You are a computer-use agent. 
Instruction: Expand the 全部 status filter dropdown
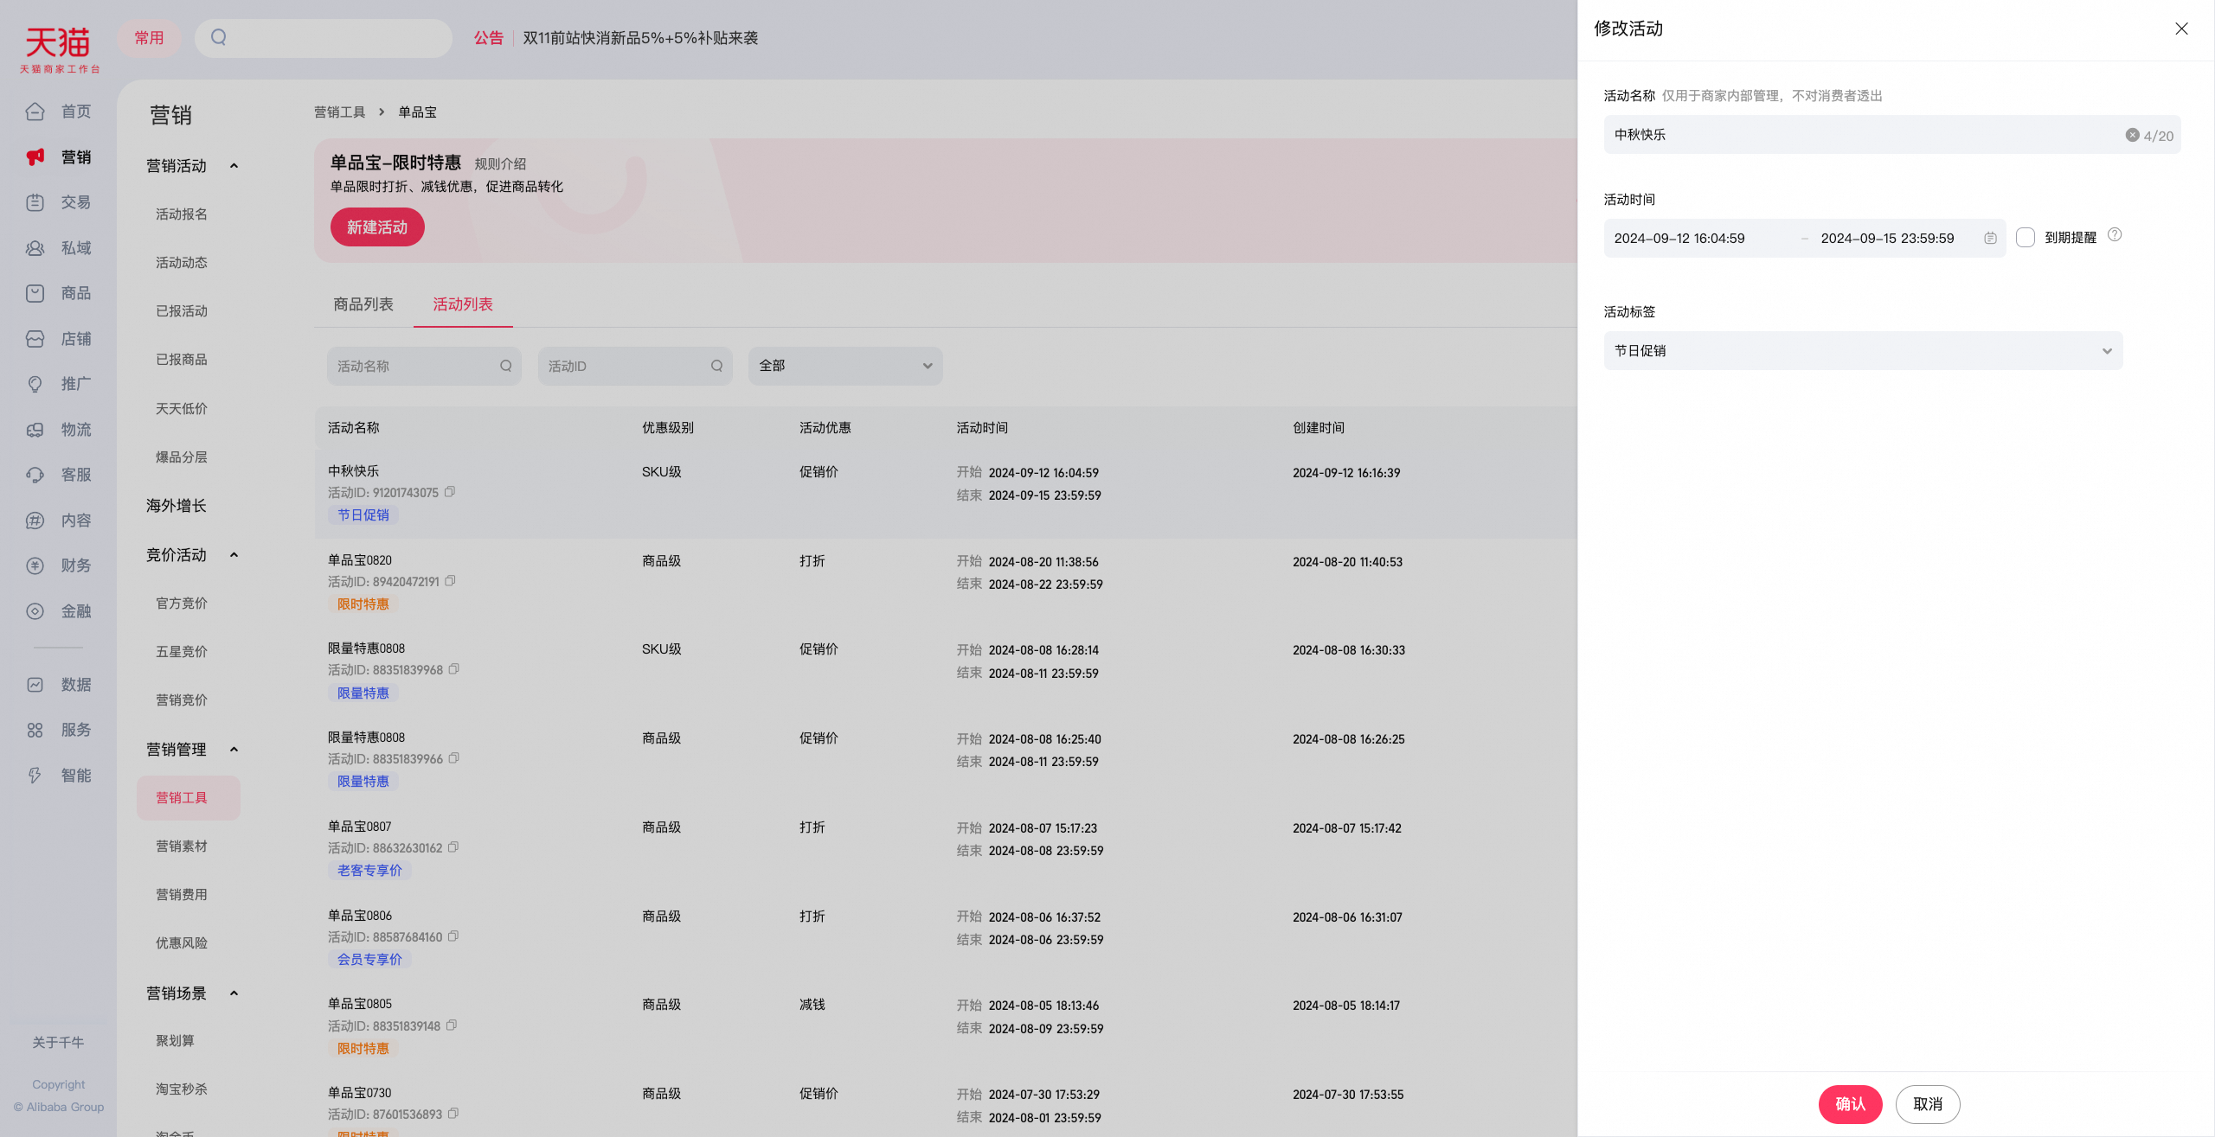[845, 366]
